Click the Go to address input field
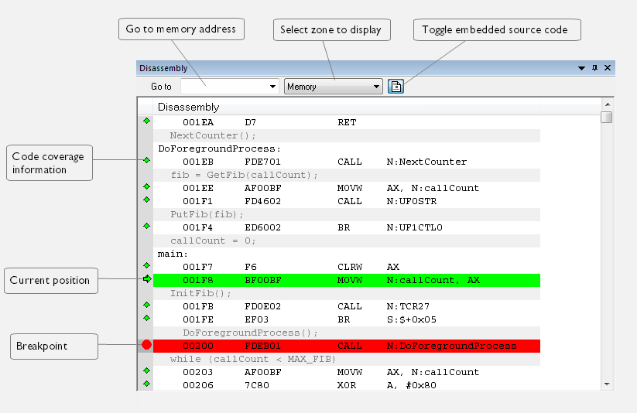Image resolution: width=637 pixels, height=413 pixels. (223, 87)
